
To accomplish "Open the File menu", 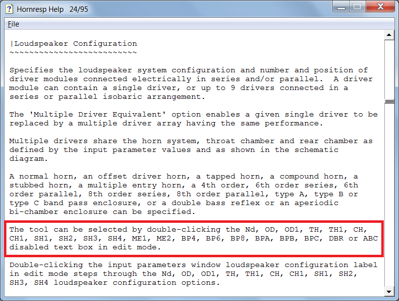I will [13, 24].
